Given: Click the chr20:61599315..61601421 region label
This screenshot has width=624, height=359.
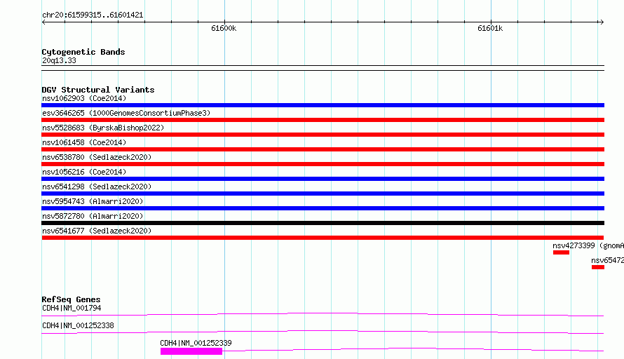Looking at the screenshot, I should click(x=93, y=15).
